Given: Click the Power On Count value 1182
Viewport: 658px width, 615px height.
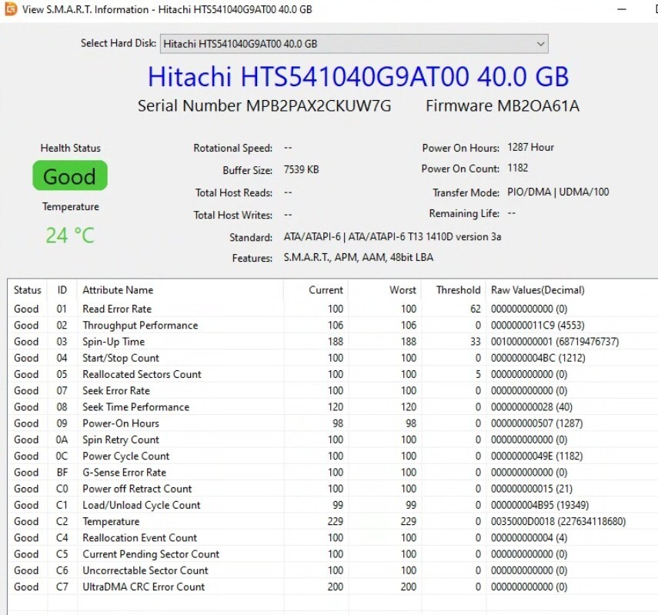Looking at the screenshot, I should (x=517, y=169).
